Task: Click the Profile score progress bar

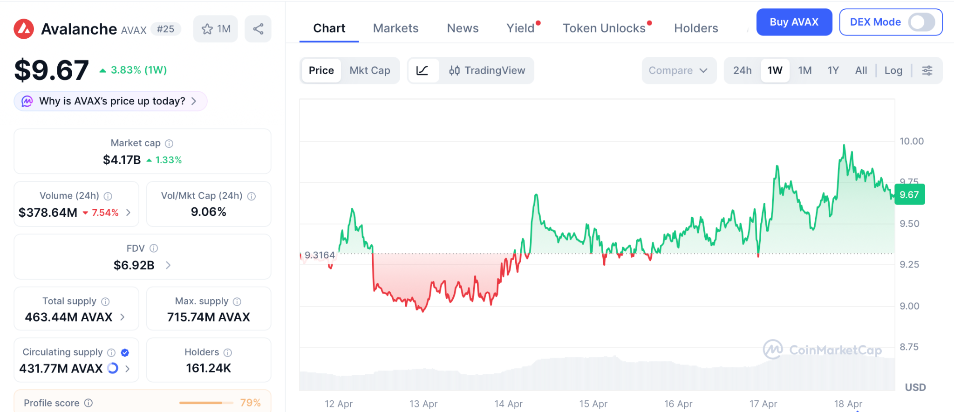Action: point(206,403)
